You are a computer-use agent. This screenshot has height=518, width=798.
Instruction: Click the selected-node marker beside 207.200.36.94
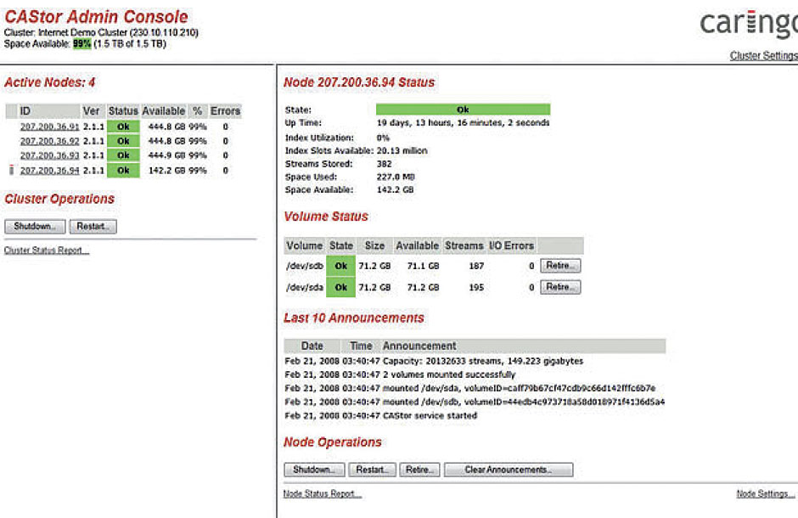coord(11,170)
